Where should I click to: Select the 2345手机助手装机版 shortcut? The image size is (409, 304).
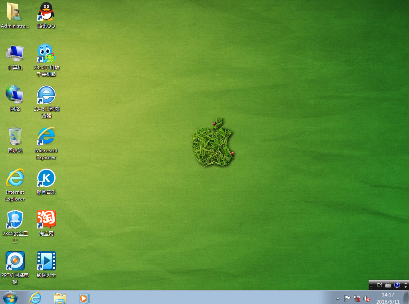pyautogui.click(x=46, y=60)
